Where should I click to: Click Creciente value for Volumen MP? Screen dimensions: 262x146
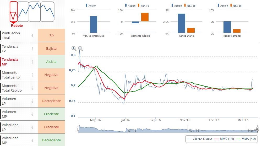pyautogui.click(x=51, y=114)
